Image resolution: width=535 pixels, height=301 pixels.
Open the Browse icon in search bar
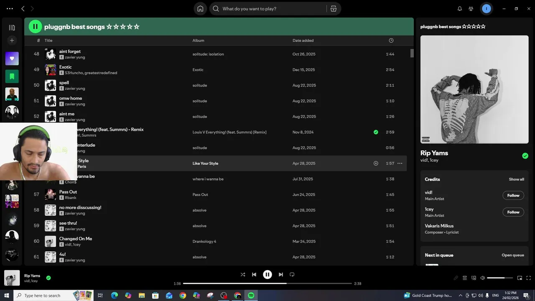[x=333, y=9]
